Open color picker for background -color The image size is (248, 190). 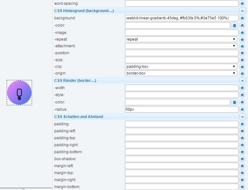[234, 25]
